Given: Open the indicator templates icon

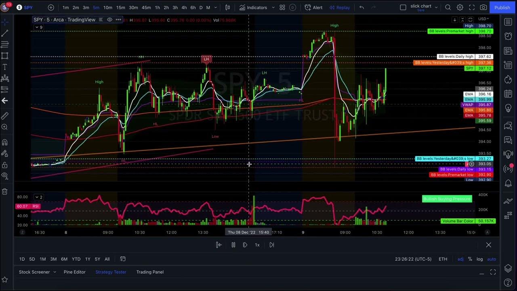Looking at the screenshot, I should pos(282,7).
